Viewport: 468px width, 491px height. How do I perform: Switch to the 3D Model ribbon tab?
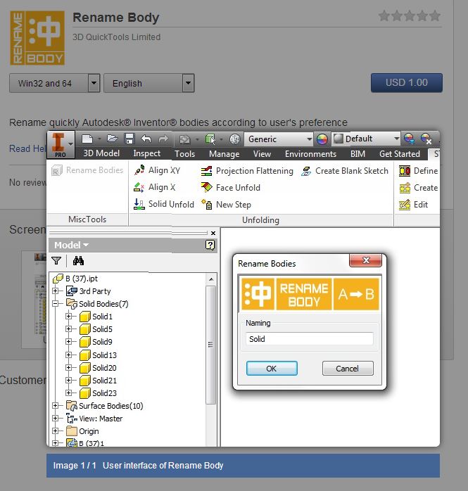pyautogui.click(x=101, y=153)
